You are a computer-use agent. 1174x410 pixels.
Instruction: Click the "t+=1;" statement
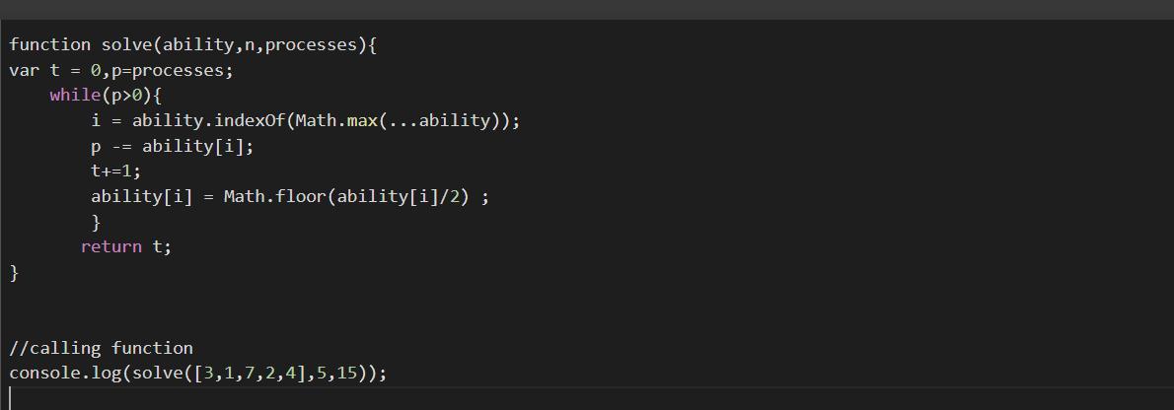(x=116, y=171)
